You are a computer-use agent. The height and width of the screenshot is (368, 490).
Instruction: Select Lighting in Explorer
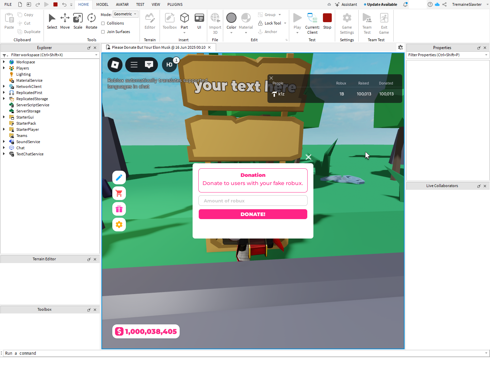pyautogui.click(x=23, y=74)
